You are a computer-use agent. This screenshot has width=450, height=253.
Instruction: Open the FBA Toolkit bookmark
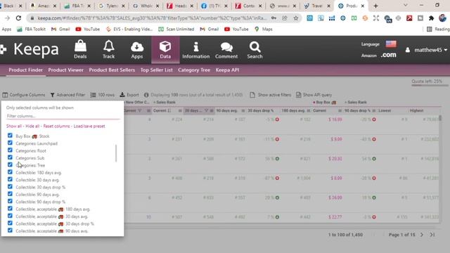tap(30, 29)
